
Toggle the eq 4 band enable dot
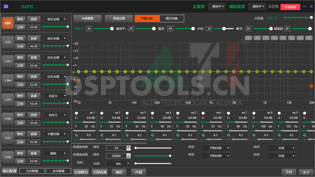pos(152,113)
